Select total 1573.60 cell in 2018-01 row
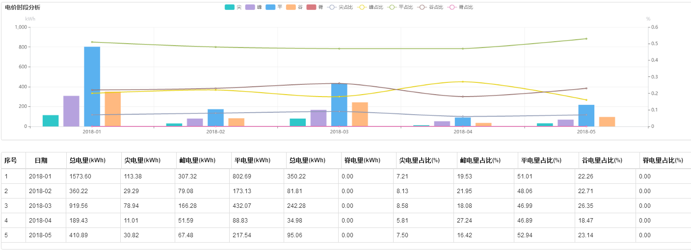 click(x=80, y=176)
